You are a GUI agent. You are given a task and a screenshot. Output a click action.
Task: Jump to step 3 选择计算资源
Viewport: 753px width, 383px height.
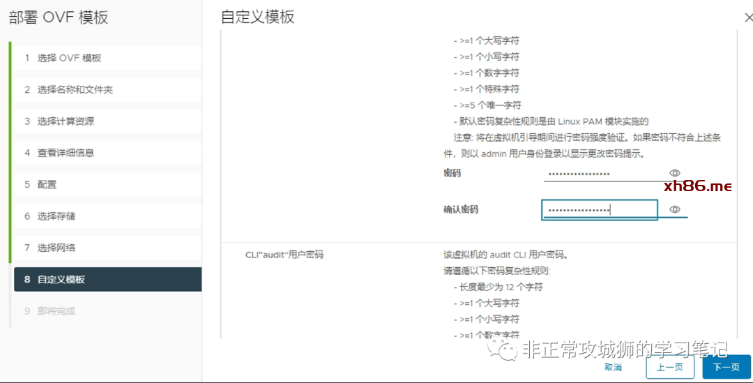coord(66,121)
